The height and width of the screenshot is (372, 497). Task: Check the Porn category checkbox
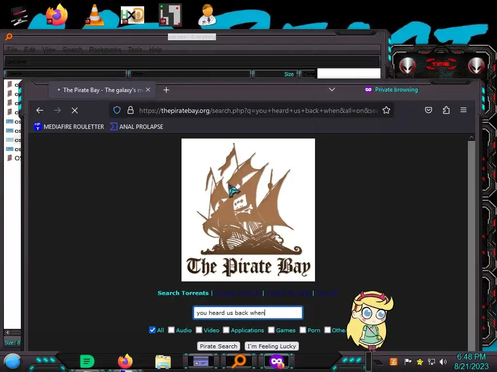coord(303,330)
